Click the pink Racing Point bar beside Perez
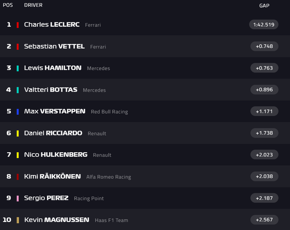The width and height of the screenshot is (290, 230). [18, 198]
